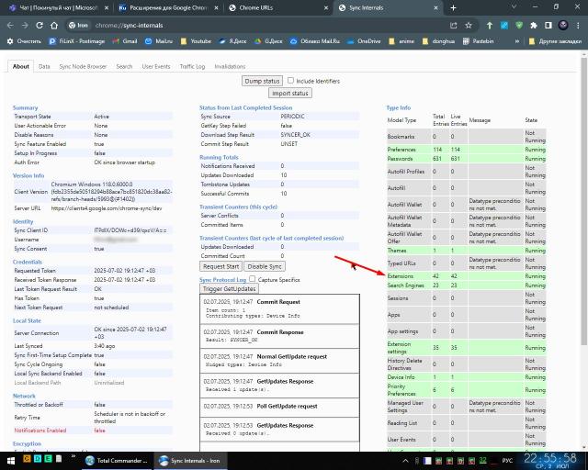588x470 pixels.
Task: Click the Import status button
Action: point(290,93)
